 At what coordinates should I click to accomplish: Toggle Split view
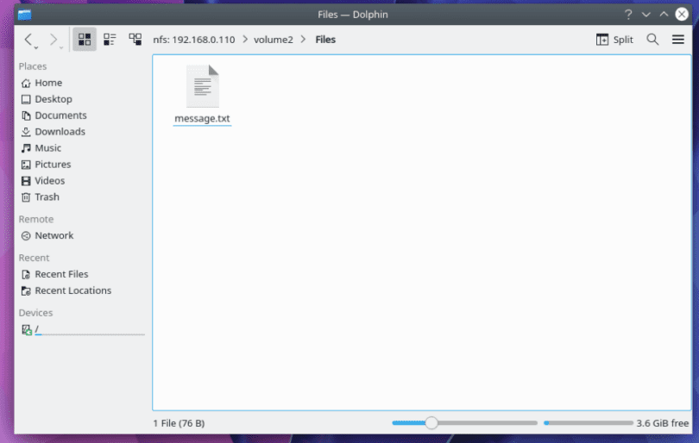click(614, 40)
